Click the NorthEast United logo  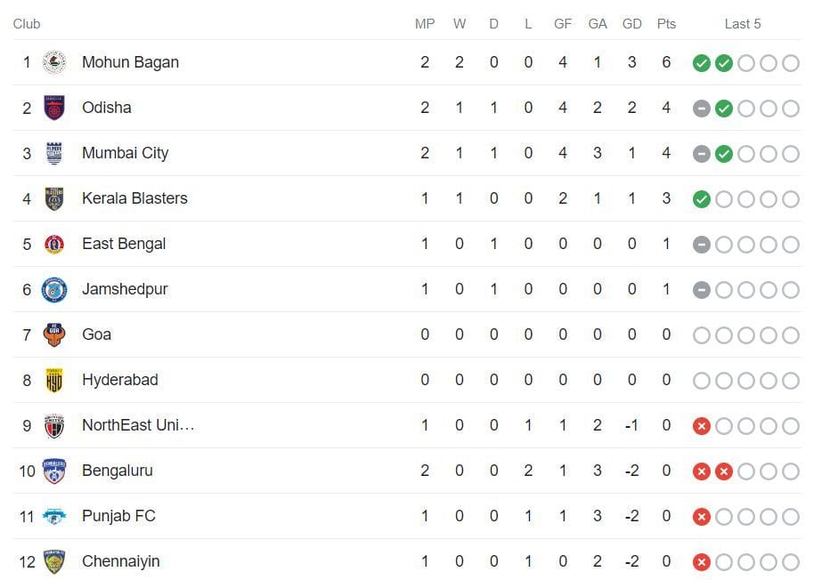55,425
